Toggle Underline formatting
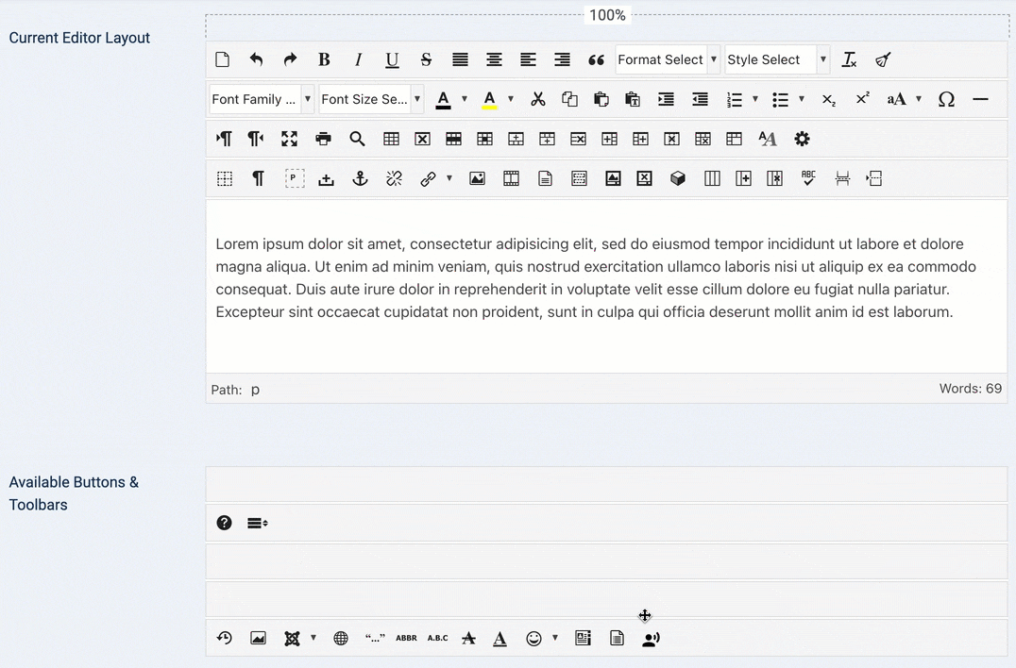The width and height of the screenshot is (1016, 668). [x=392, y=59]
